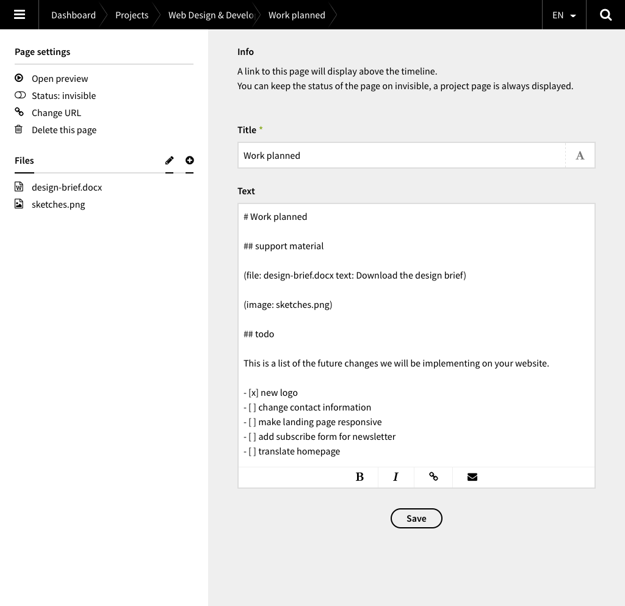Insert an email link via envelope icon
This screenshot has width=625, height=606.
coord(472,476)
